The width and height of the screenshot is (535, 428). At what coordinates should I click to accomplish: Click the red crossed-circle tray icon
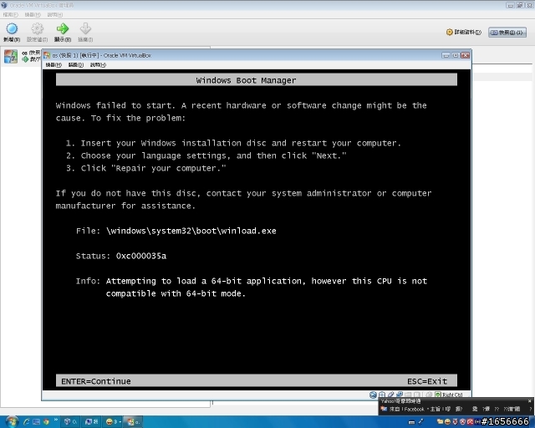click(x=462, y=422)
